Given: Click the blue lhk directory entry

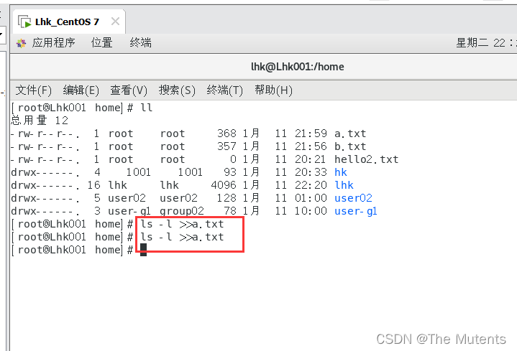Looking at the screenshot, I should click(344, 185).
